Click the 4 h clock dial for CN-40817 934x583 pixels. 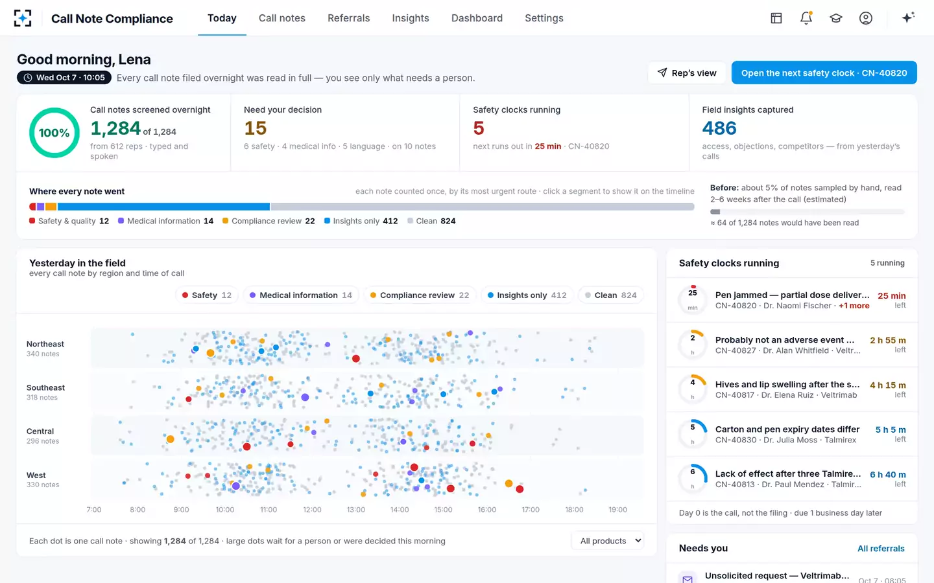pyautogui.click(x=693, y=389)
